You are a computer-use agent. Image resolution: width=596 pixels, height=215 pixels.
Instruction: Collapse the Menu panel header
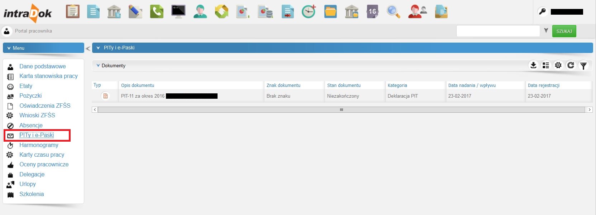9,48
